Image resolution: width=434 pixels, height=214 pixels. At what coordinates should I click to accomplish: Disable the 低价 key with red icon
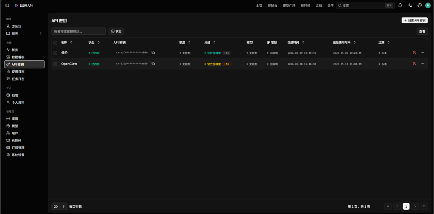coord(415,52)
